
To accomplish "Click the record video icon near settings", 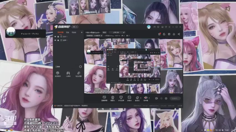I will 156,98.
